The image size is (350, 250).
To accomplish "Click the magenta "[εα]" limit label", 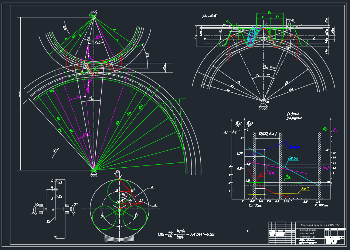I will (x=326, y=168).
